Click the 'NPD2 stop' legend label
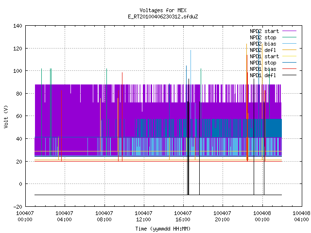 coord(263,37)
